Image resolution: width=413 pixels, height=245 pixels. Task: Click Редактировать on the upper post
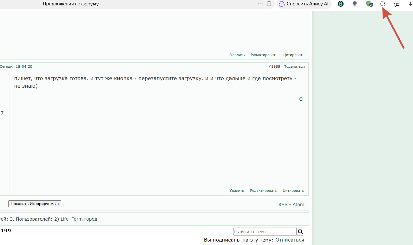coord(264,55)
